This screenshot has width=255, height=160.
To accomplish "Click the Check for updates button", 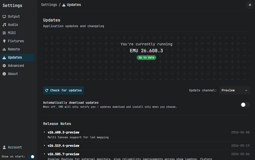I will (x=63, y=90).
